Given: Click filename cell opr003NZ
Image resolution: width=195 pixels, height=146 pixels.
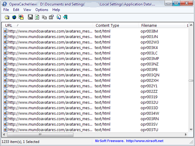Looking at the screenshot, I should tap(149, 64).
